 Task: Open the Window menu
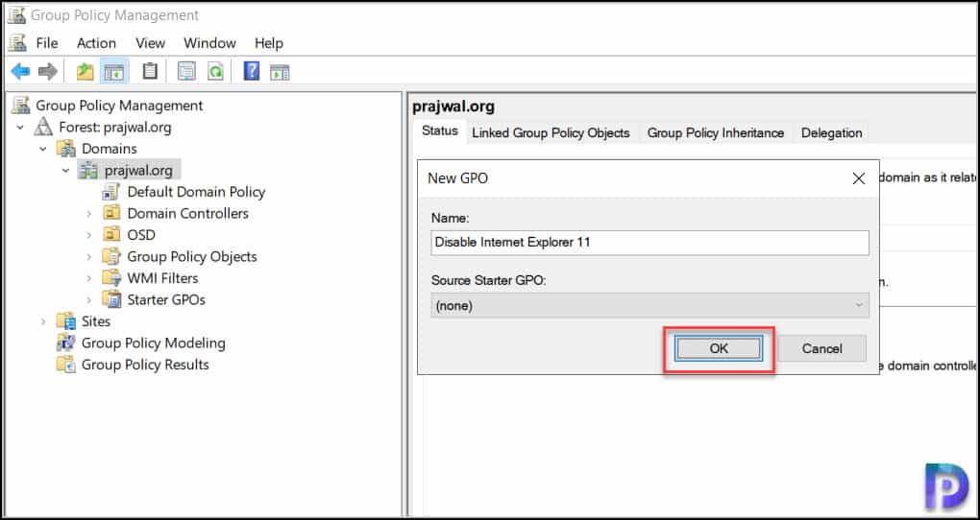point(209,43)
